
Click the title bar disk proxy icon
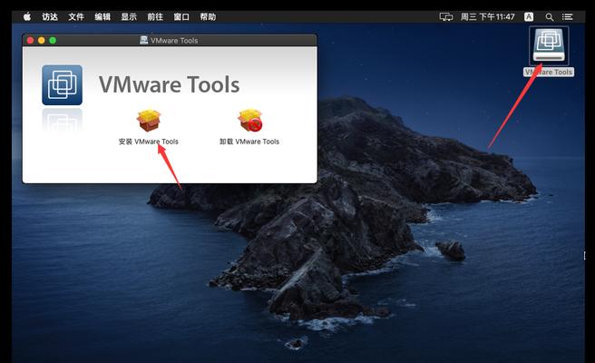pyautogui.click(x=144, y=40)
